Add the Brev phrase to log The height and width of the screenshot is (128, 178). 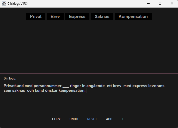coord(55,16)
